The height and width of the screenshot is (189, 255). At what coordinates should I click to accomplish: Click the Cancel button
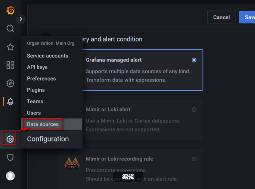(x=221, y=17)
